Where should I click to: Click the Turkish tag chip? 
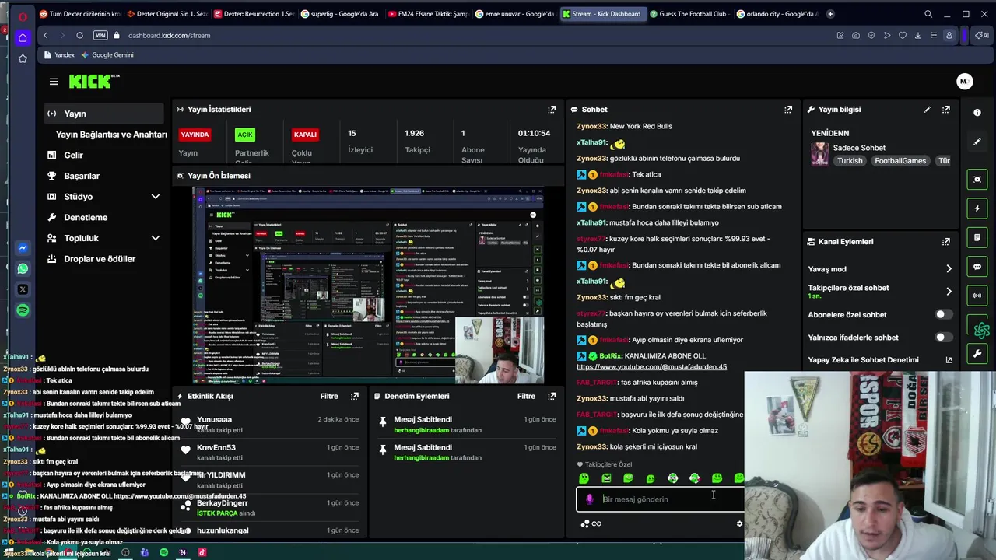[850, 161]
